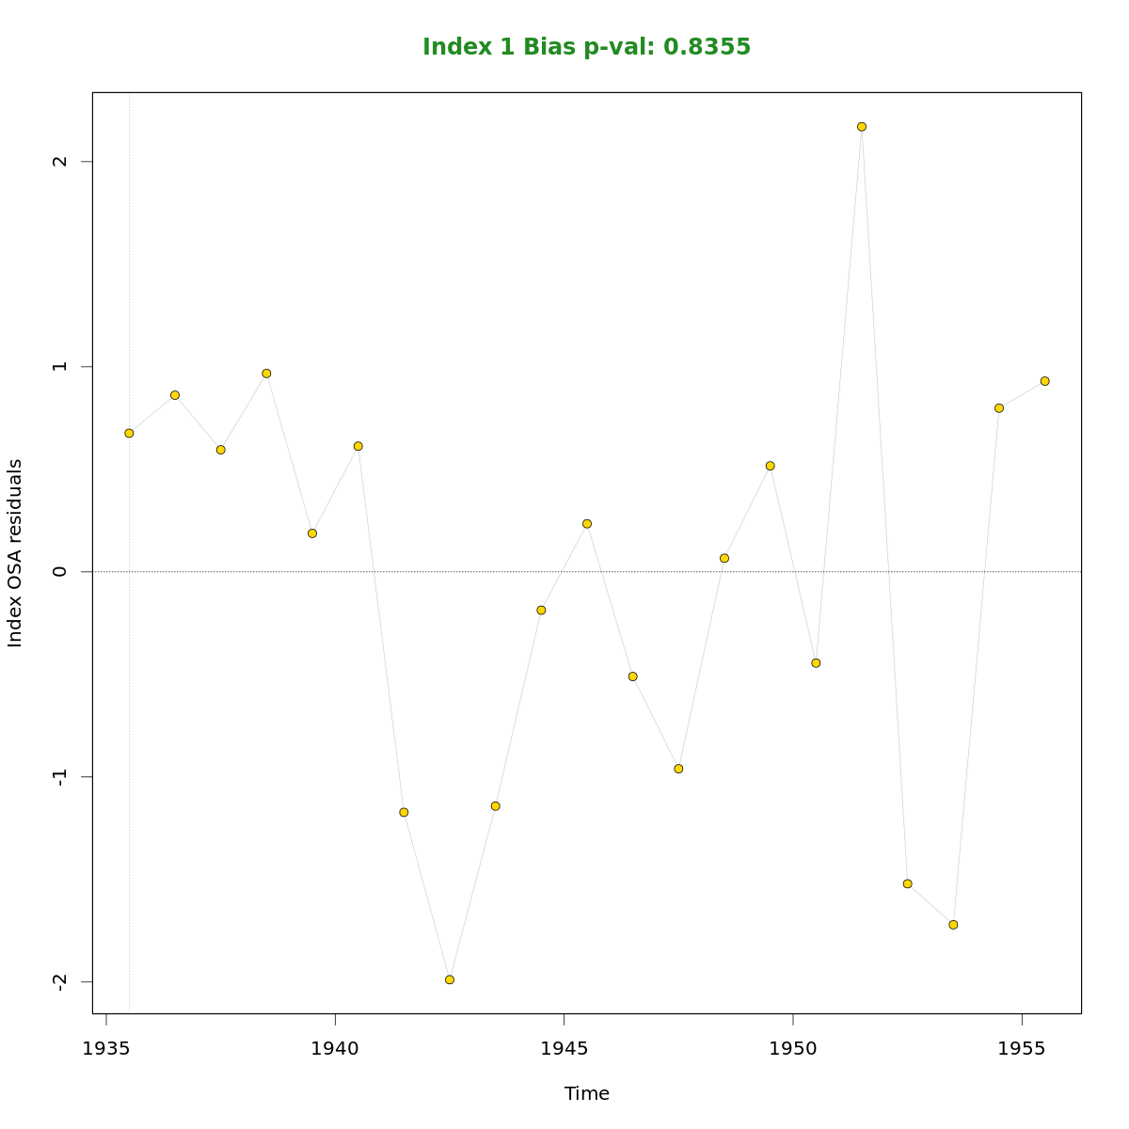The image size is (1129, 1129).
Task: Pick the lowest data point, near -2
Action: [x=450, y=979]
